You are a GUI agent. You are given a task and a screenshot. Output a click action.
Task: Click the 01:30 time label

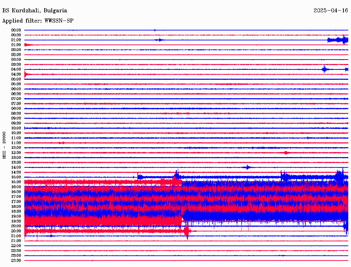tap(16, 45)
